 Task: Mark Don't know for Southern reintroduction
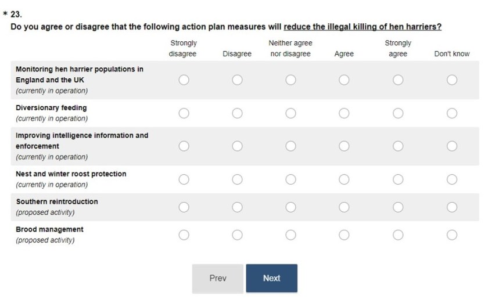(x=452, y=207)
